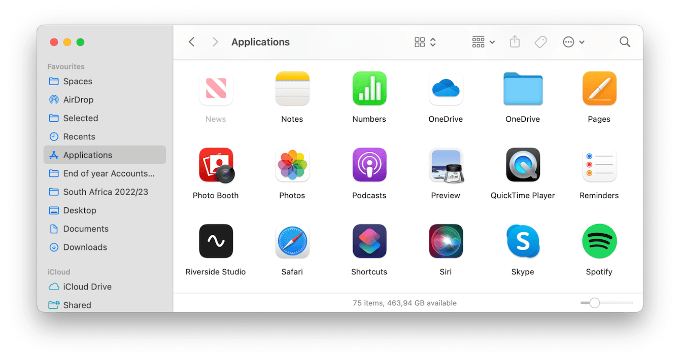Open iCloud Drive in the sidebar
This screenshot has height=361, width=680.
[x=105, y=286]
